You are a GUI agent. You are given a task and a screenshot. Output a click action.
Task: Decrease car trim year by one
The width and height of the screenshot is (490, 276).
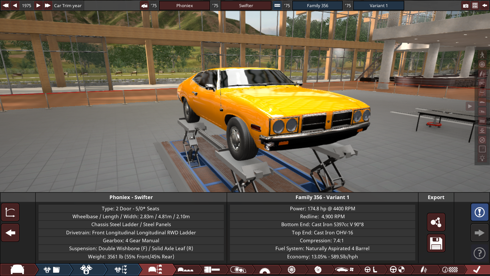(15, 5)
